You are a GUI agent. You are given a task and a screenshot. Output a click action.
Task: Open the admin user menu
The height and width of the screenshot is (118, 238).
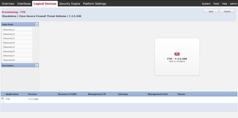(233, 4)
